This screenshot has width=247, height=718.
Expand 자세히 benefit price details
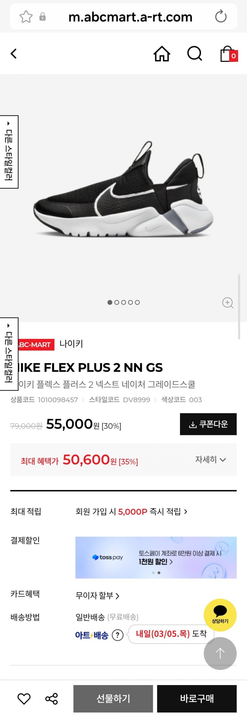tap(210, 459)
